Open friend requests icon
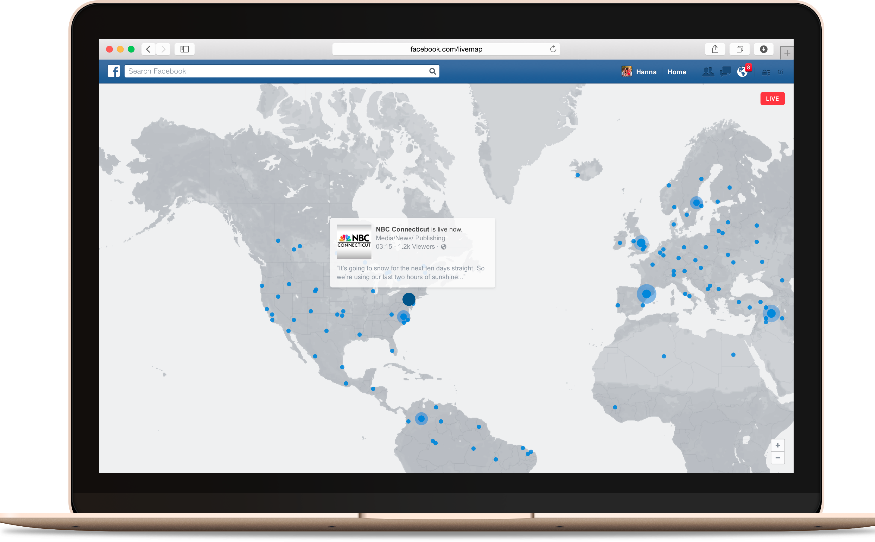 [x=708, y=72]
